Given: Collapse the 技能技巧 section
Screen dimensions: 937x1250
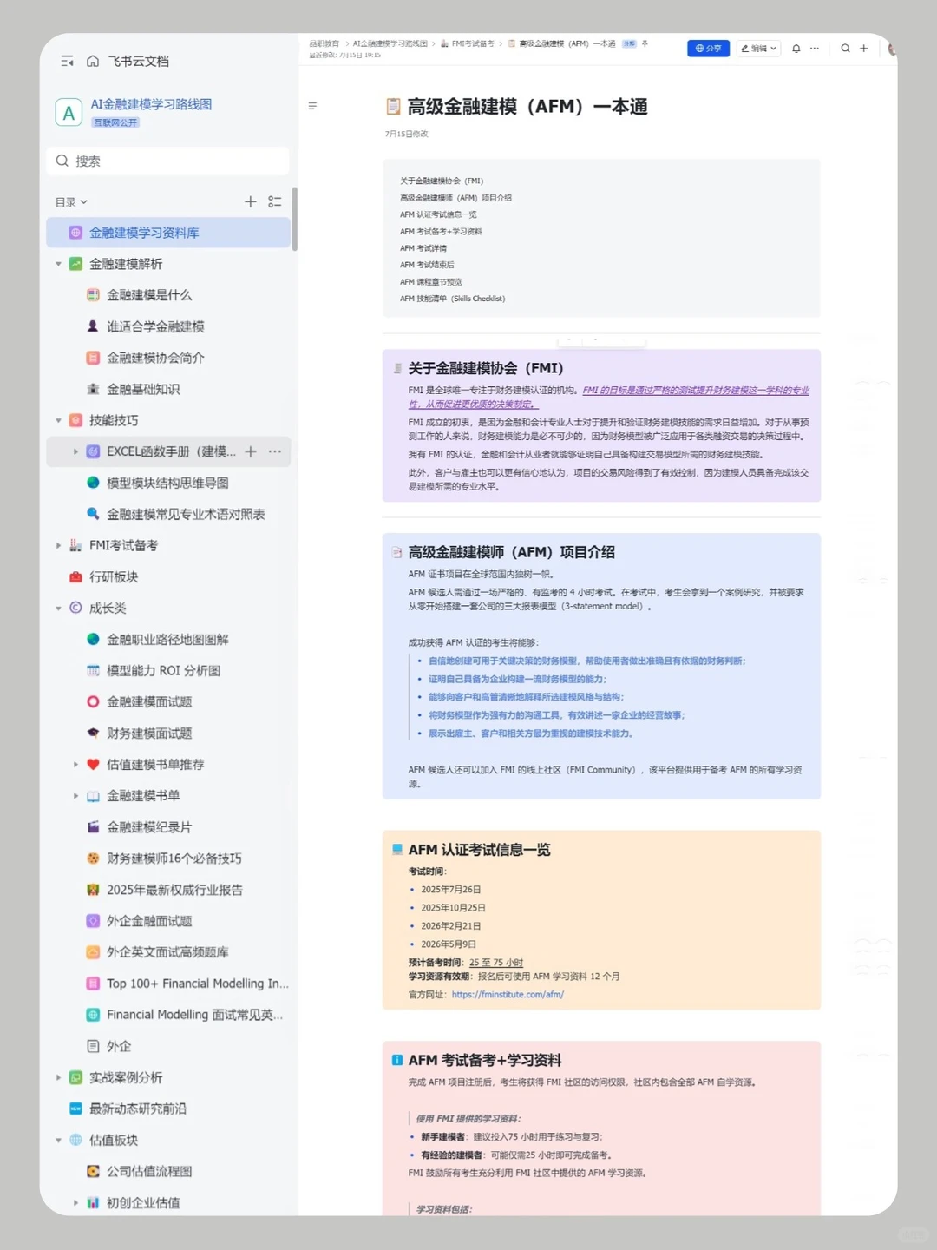Looking at the screenshot, I should [57, 420].
